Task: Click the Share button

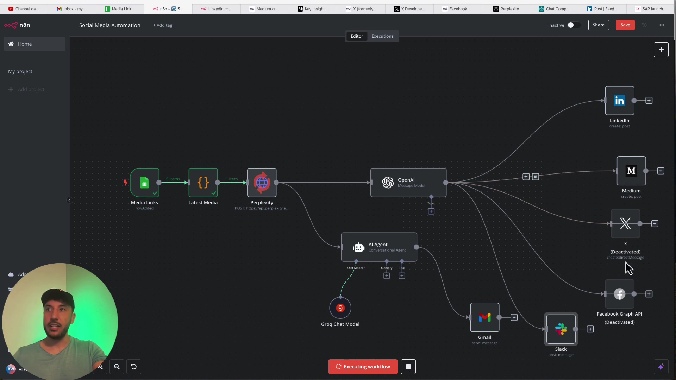Action: point(599,25)
